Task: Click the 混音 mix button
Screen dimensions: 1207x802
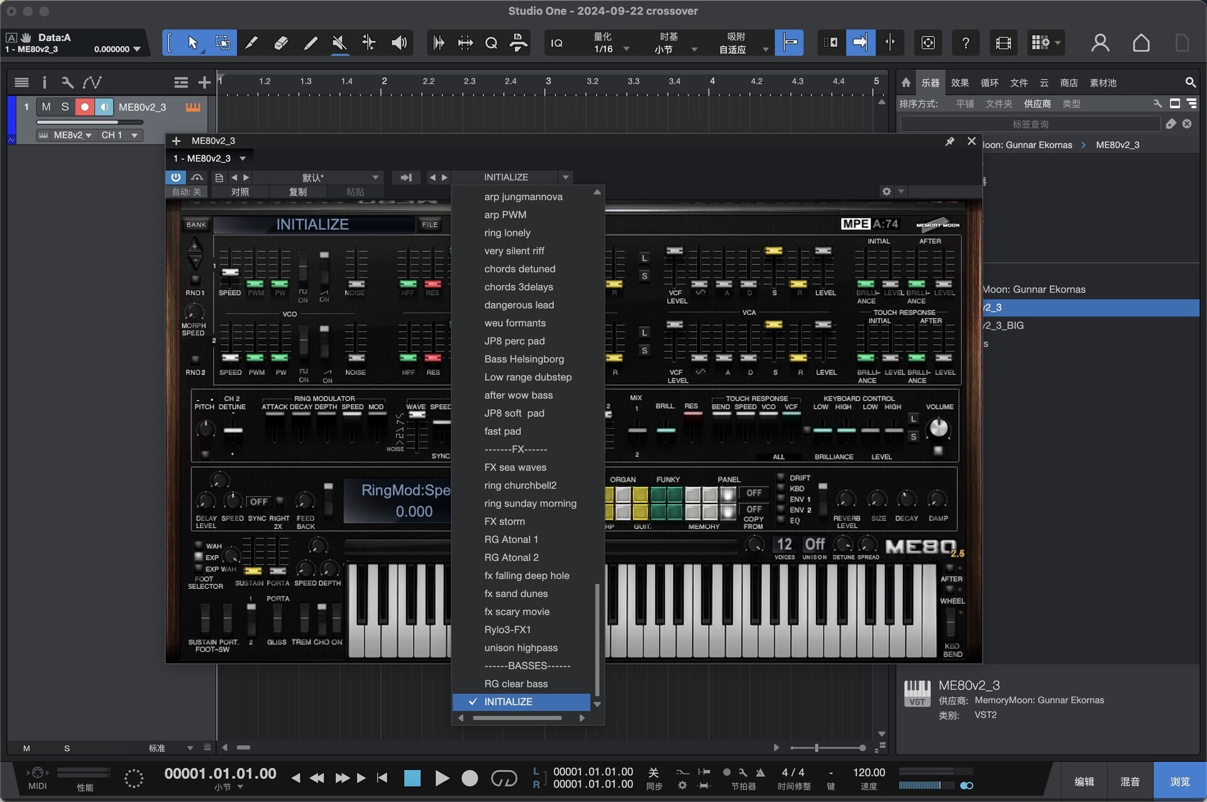Action: point(1130,781)
